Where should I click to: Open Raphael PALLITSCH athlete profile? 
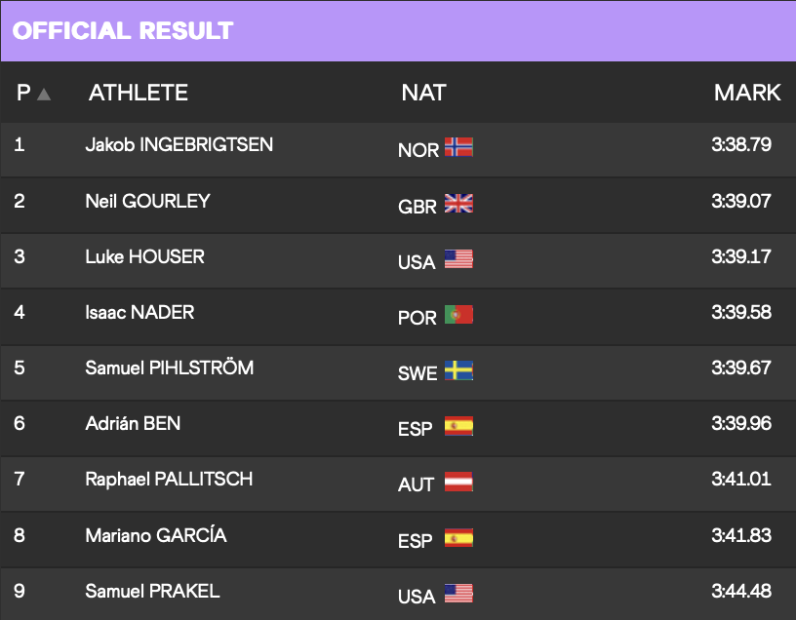point(169,479)
